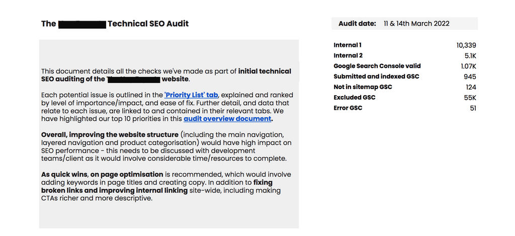Viewport: 515px width, 236px height.
Task: Click the 945 value cell
Action: [470, 76]
